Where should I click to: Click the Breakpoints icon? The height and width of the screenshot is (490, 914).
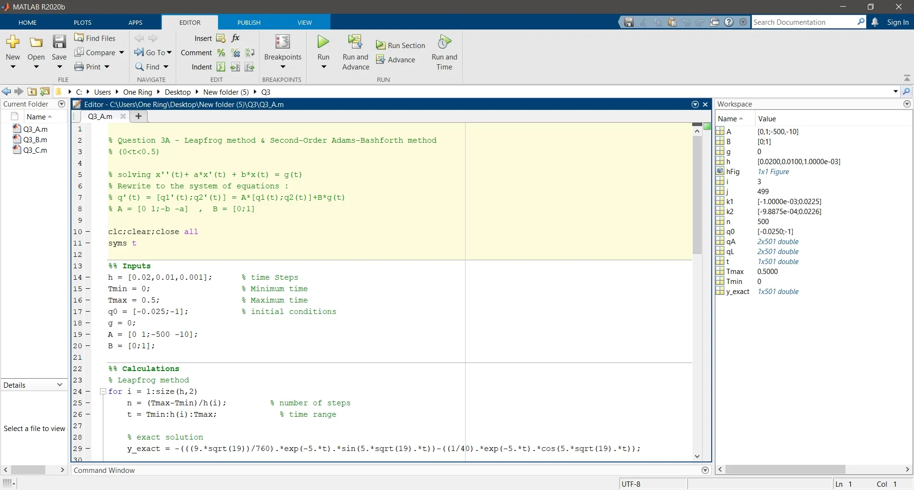pyautogui.click(x=283, y=42)
